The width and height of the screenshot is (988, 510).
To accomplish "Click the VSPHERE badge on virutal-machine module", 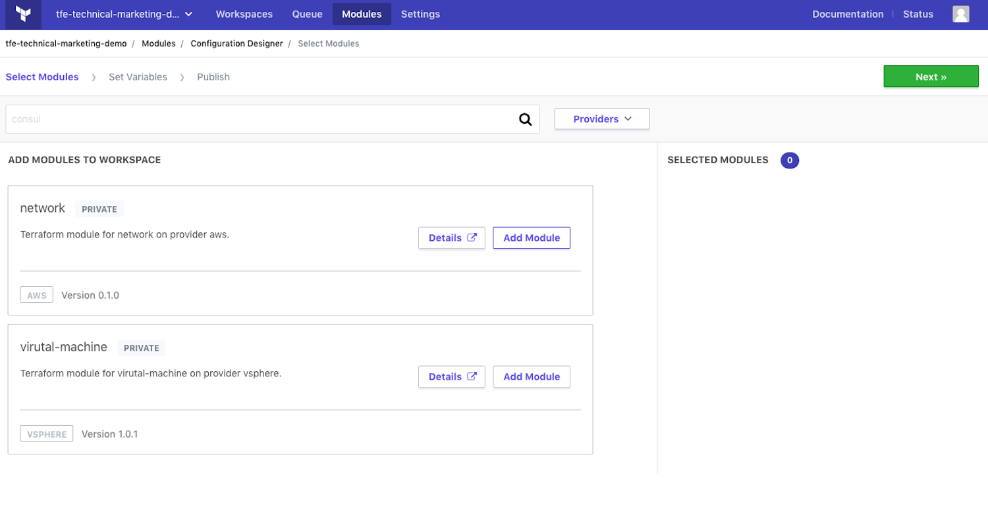I will coord(46,433).
